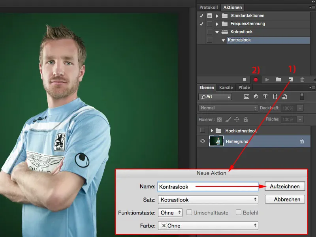Filter layers by smart object icon

click(284, 96)
